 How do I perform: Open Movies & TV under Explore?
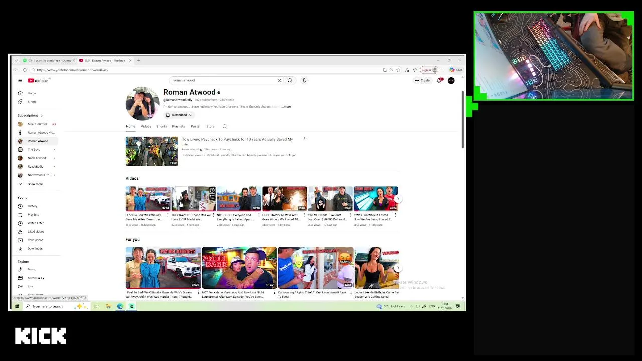[x=36, y=278]
